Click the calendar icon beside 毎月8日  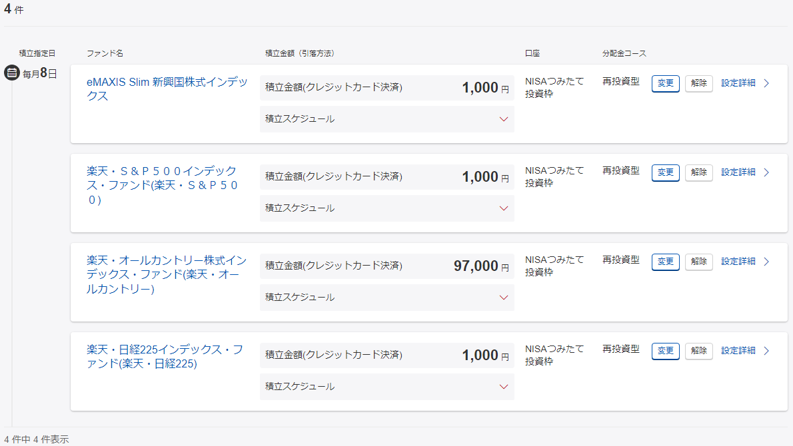(12, 73)
